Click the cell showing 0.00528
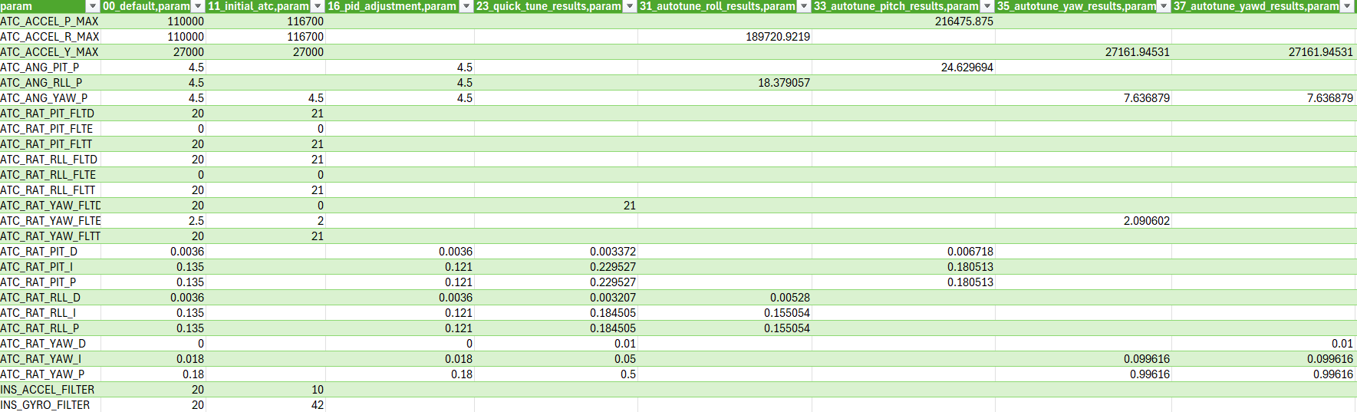 pyautogui.click(x=724, y=298)
